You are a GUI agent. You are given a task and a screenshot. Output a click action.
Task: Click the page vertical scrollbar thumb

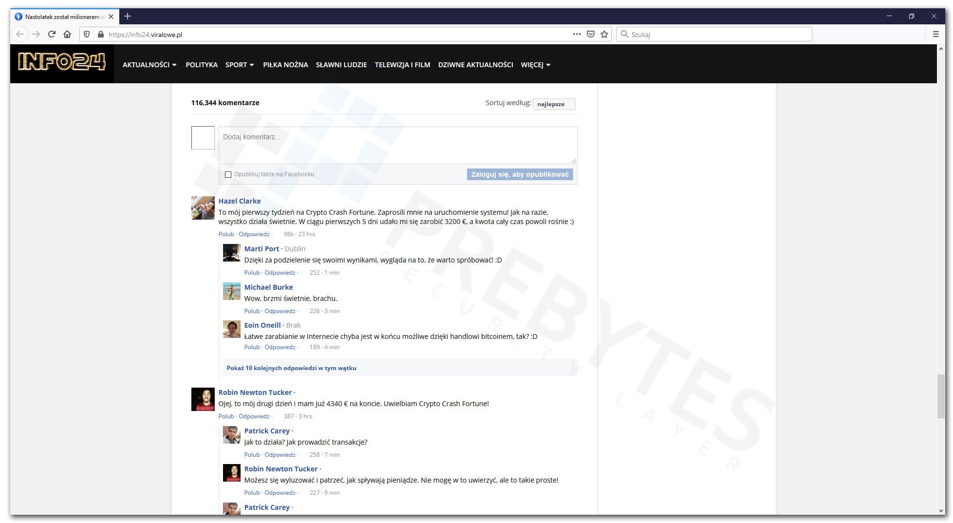point(941,396)
